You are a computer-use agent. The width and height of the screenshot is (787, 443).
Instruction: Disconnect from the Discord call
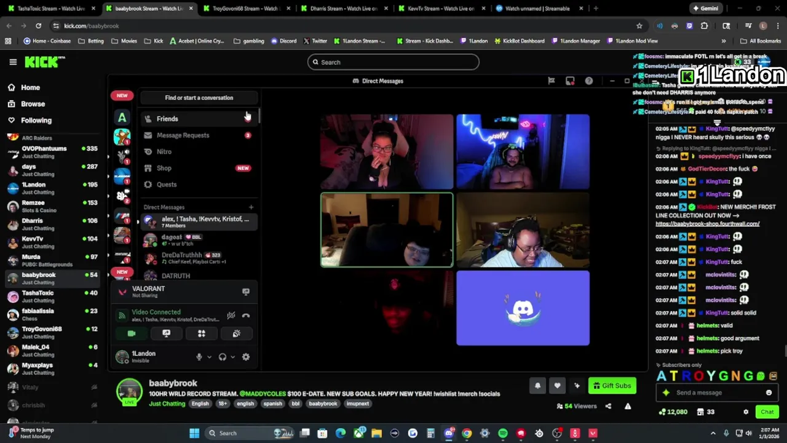click(x=246, y=316)
